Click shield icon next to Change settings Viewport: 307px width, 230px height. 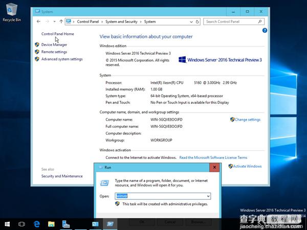(x=232, y=120)
